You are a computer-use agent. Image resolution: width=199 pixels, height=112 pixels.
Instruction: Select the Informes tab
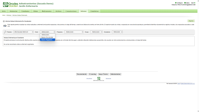click(84, 11)
